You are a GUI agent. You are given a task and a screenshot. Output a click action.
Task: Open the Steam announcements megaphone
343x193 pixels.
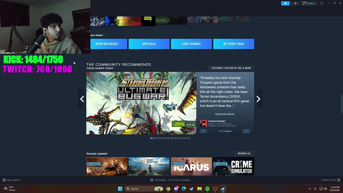coord(285,3)
